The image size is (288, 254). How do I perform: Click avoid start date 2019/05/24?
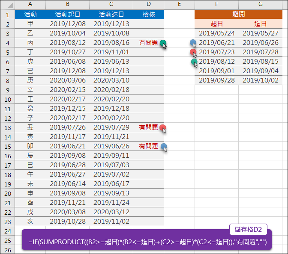216,33
